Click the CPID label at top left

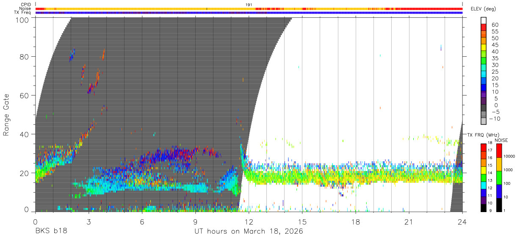[26, 5]
